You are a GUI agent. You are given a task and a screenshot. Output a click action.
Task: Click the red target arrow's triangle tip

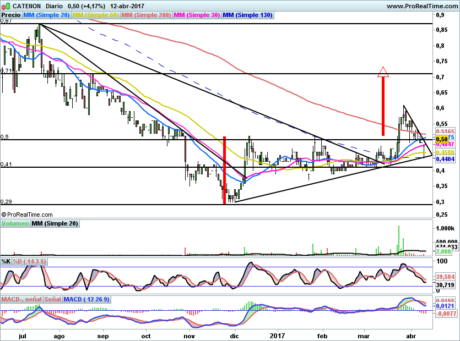pyautogui.click(x=383, y=71)
